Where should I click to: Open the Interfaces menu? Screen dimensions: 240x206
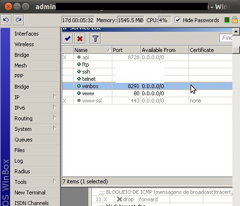click(x=26, y=34)
